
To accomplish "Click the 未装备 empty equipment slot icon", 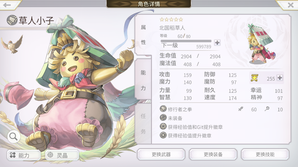I will [x=163, y=118].
